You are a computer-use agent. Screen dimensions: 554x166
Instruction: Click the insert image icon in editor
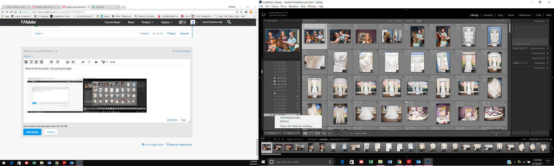(68, 62)
